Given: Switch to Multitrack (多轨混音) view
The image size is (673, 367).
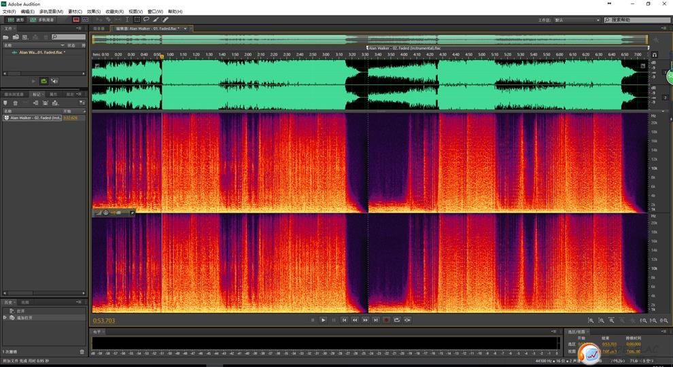Looking at the screenshot, I should click(x=42, y=20).
